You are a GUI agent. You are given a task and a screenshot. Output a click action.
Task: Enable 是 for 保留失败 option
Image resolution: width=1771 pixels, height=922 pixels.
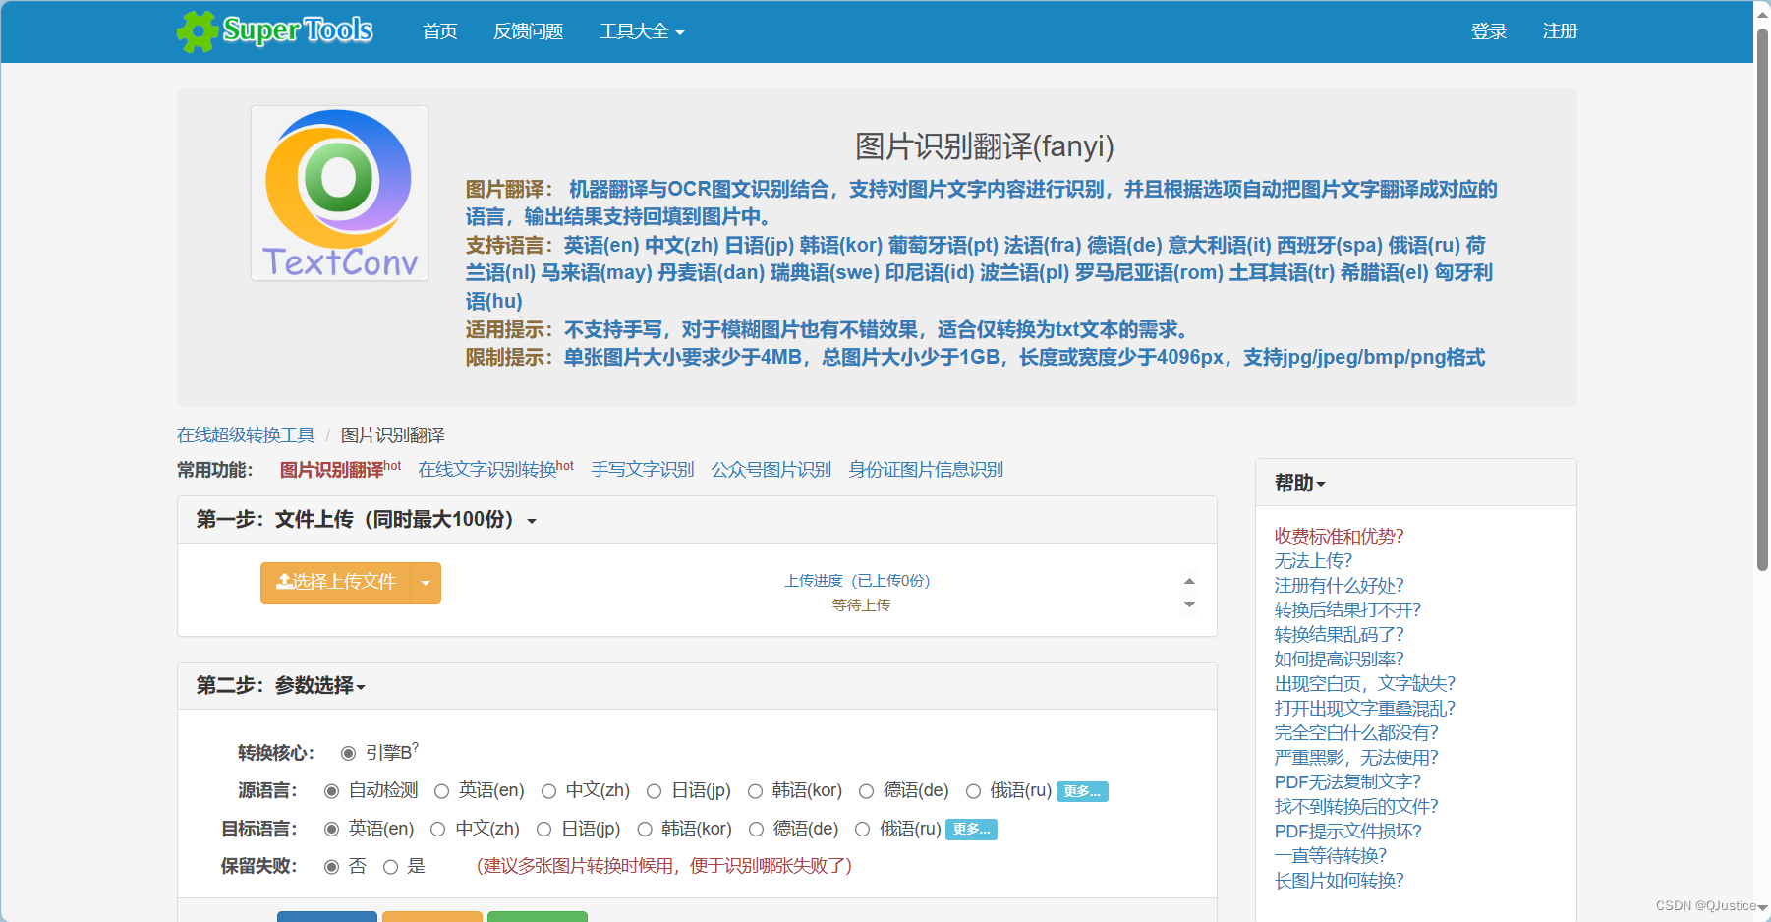click(x=390, y=867)
